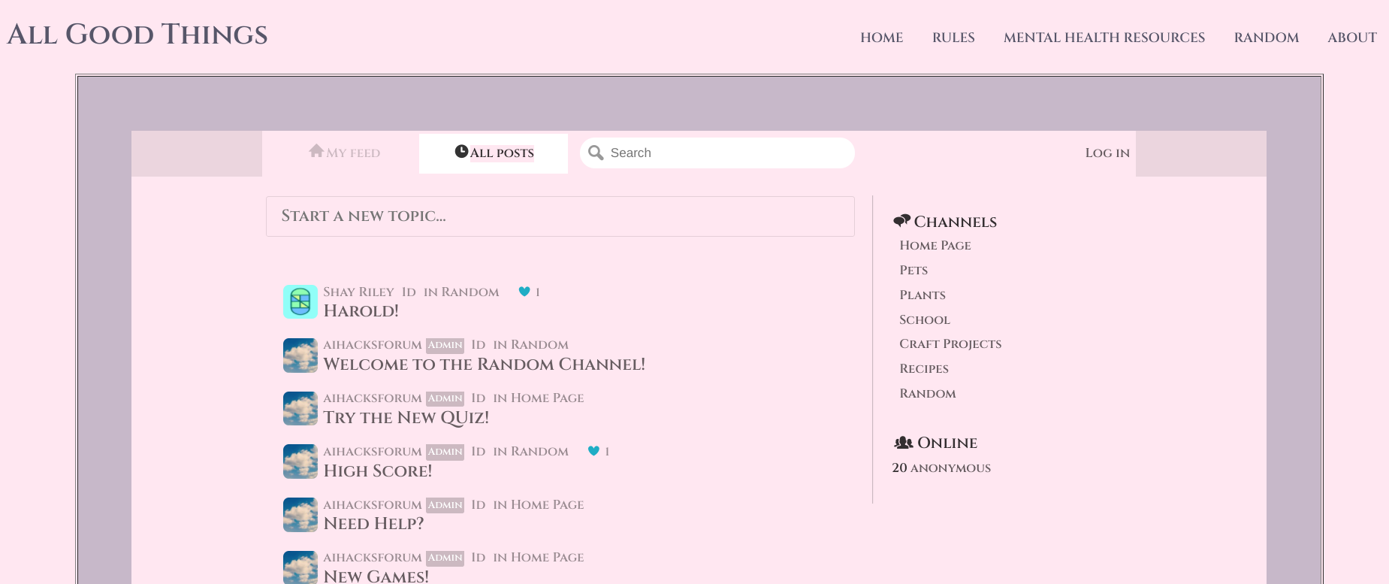
Task: Like the Harold! post with heart icon
Action: pos(524,292)
